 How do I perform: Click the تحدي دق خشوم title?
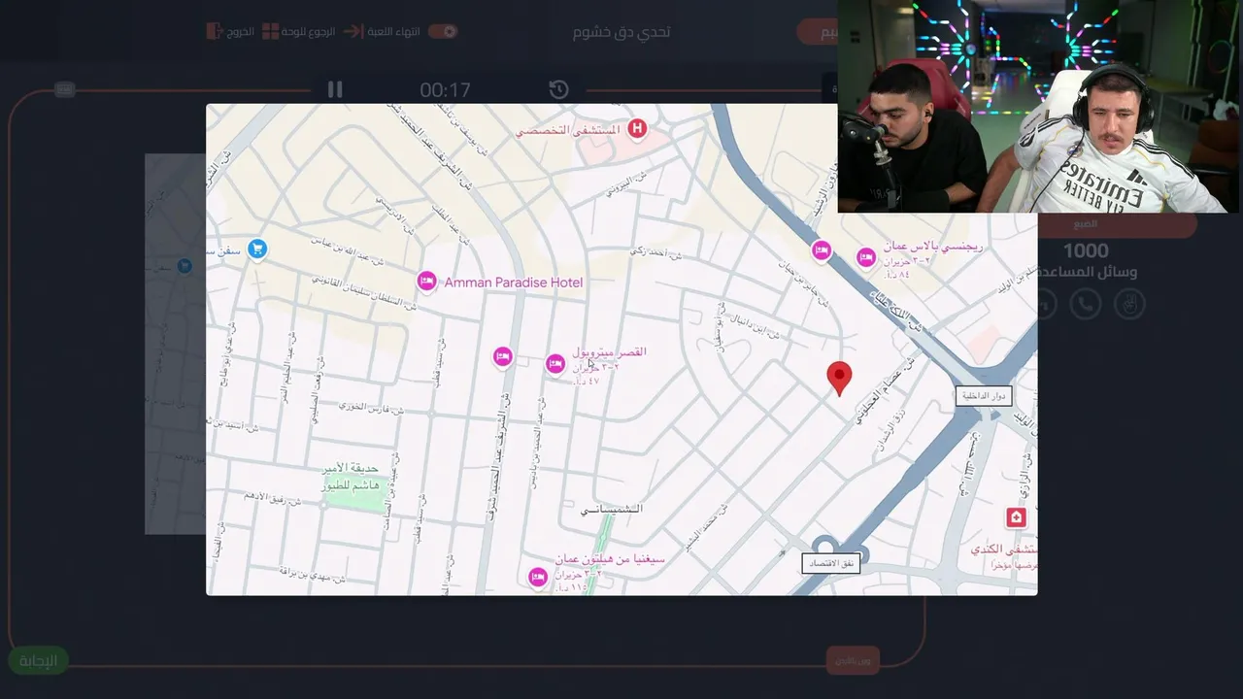(621, 32)
